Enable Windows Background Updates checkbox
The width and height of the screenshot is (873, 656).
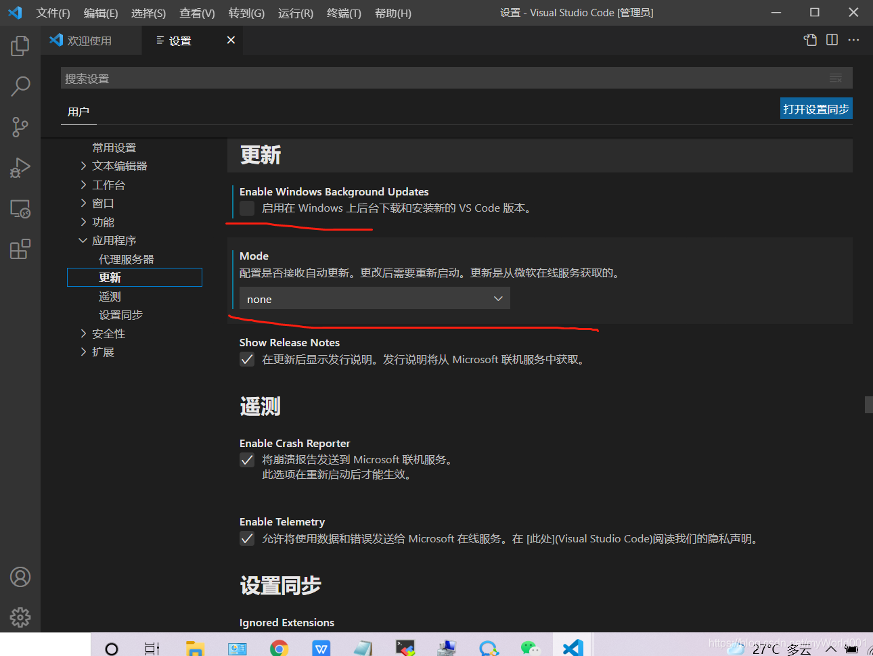pos(247,208)
